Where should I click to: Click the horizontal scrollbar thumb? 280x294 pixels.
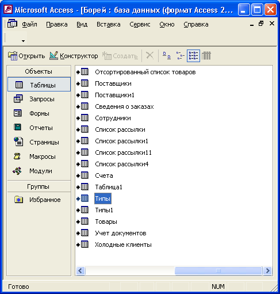218,270
